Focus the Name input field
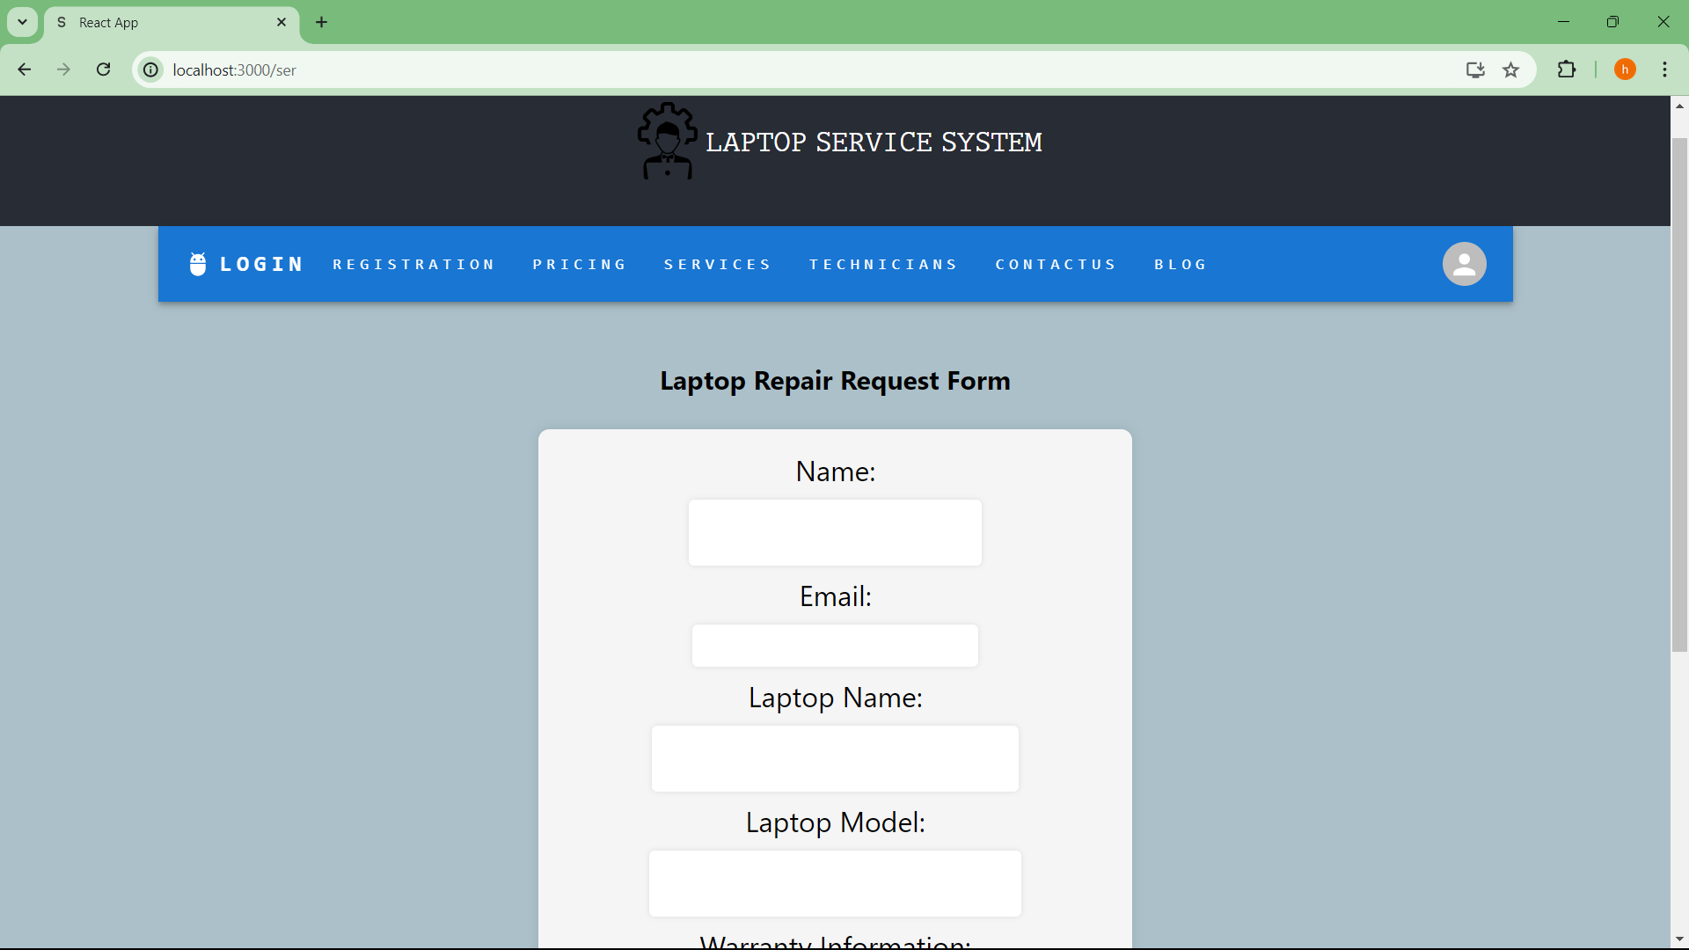Screen dimensions: 1689x950 (835, 532)
